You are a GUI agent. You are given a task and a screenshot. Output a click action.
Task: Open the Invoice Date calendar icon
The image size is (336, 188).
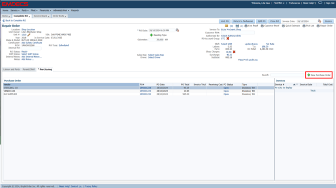319,21
